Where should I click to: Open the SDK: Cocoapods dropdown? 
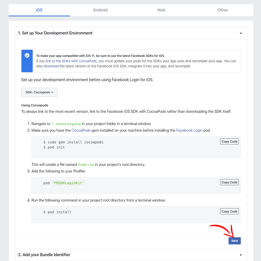[40, 92]
